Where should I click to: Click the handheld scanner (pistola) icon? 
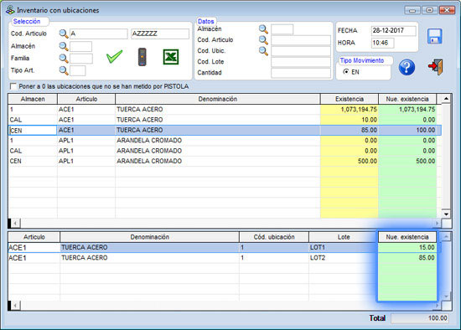click(142, 57)
